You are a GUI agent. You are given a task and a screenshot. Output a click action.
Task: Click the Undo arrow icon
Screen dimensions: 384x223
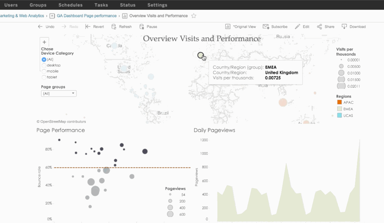point(40,27)
